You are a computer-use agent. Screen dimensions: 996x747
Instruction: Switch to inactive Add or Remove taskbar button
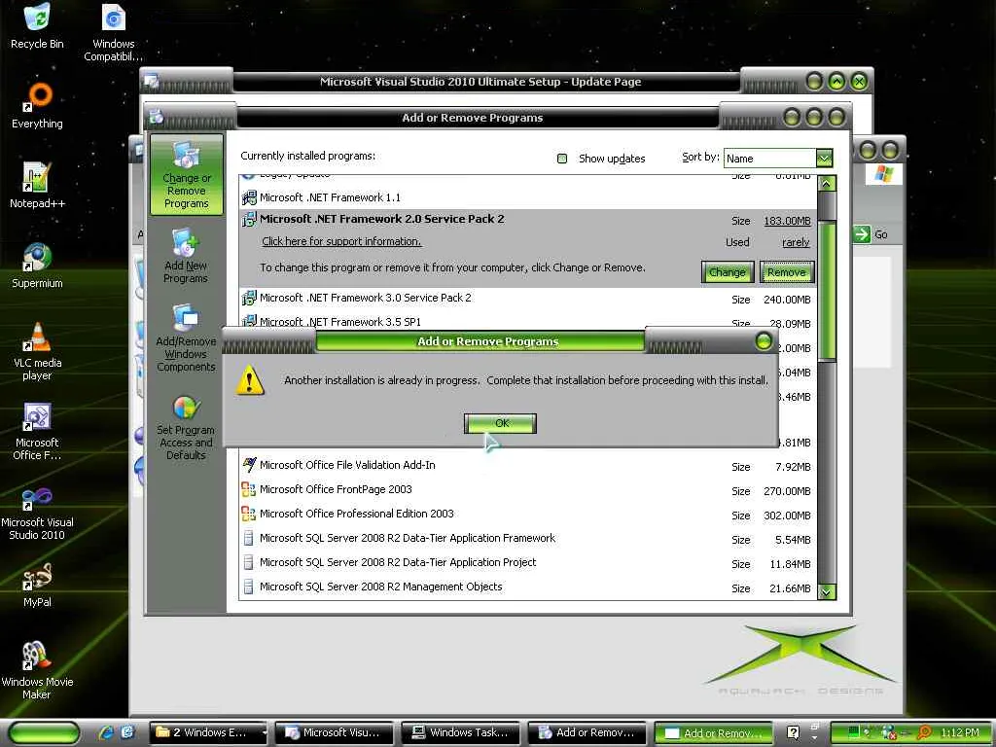(587, 732)
